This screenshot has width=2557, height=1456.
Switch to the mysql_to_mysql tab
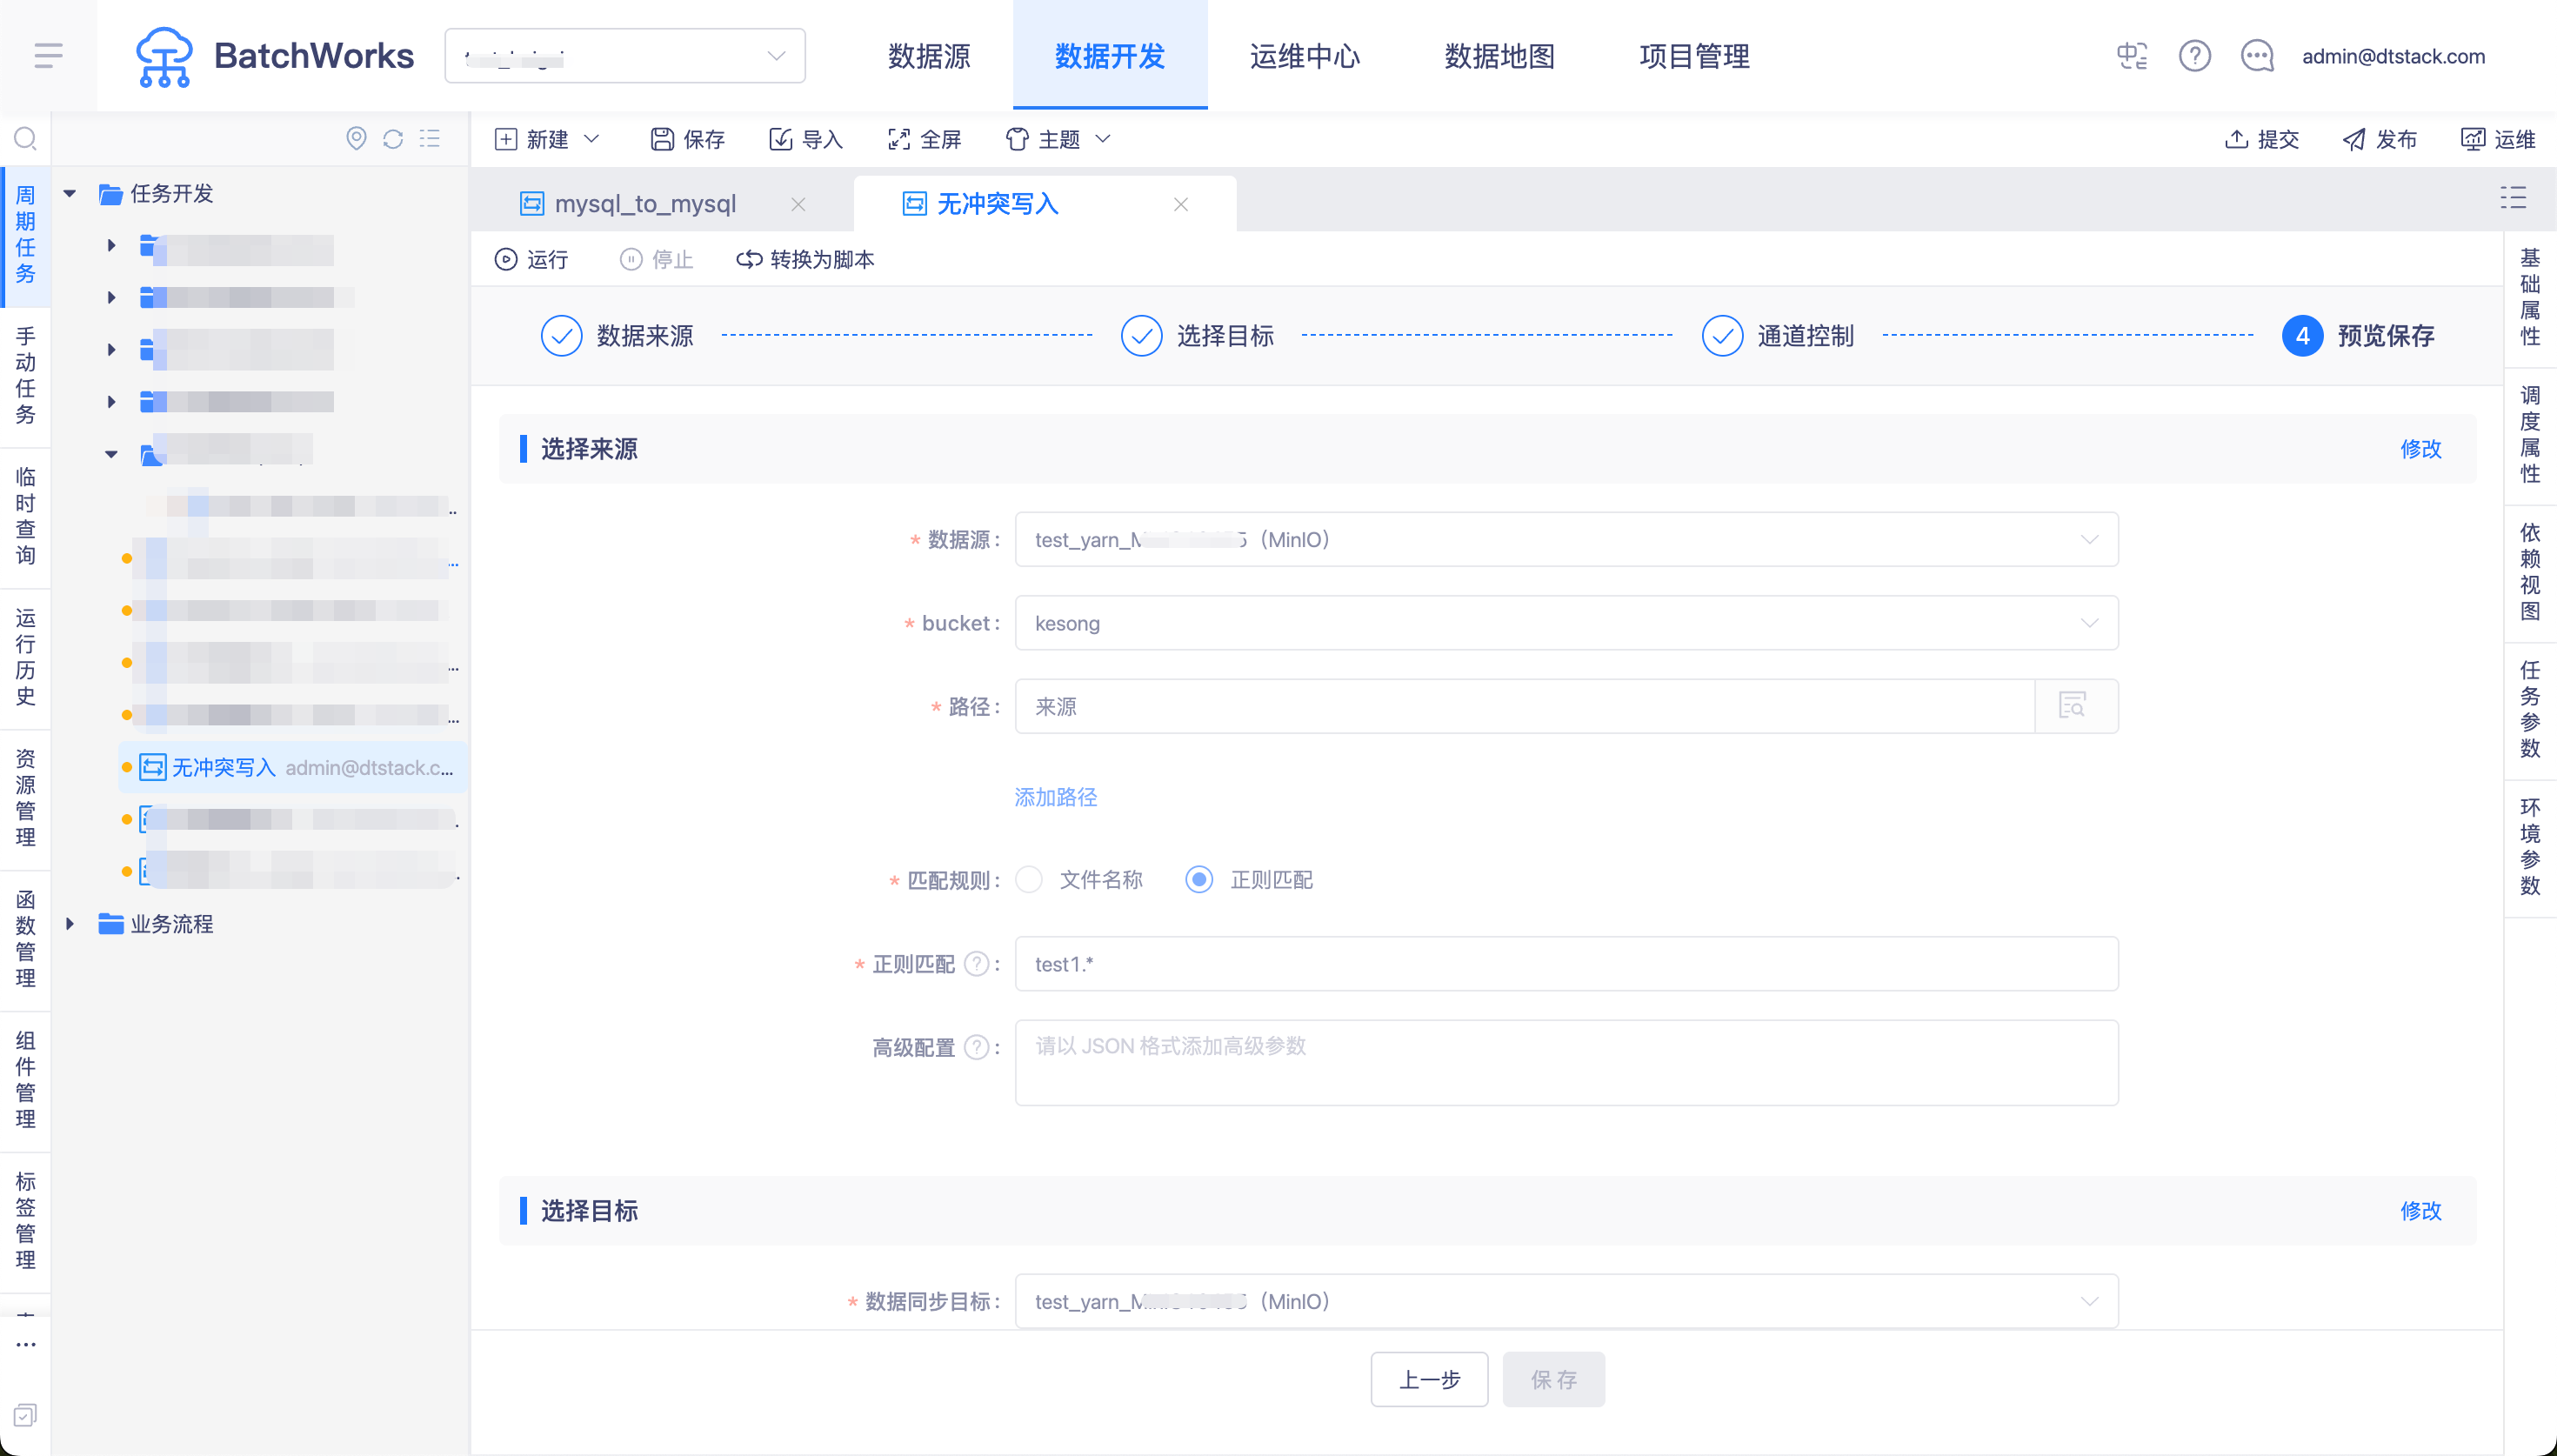[x=644, y=204]
